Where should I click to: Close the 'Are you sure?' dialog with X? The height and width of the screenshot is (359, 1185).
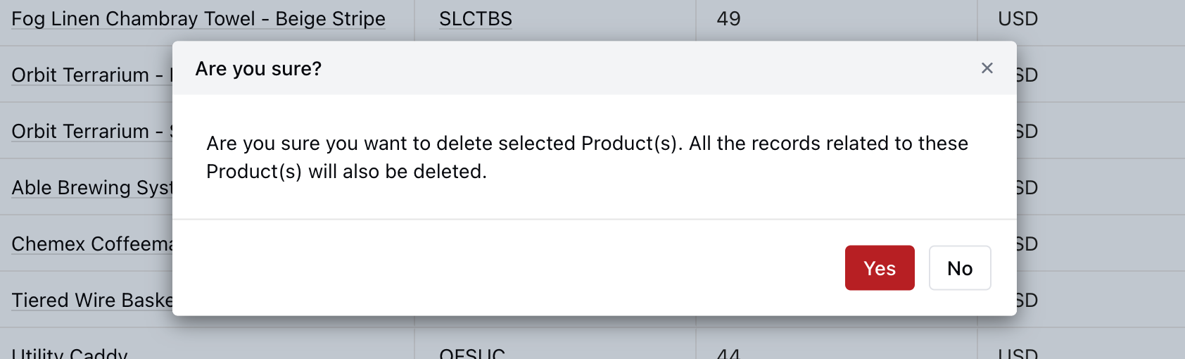(987, 68)
